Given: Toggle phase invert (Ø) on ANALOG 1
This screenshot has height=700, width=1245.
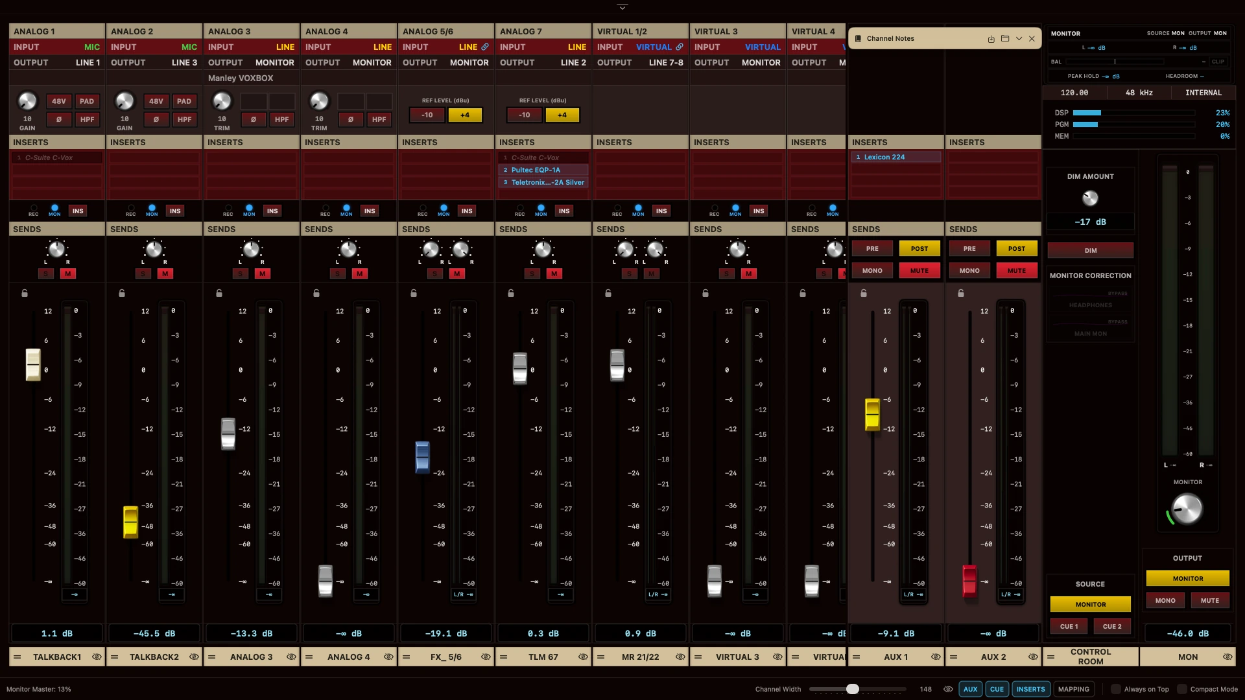Looking at the screenshot, I should 59,119.
